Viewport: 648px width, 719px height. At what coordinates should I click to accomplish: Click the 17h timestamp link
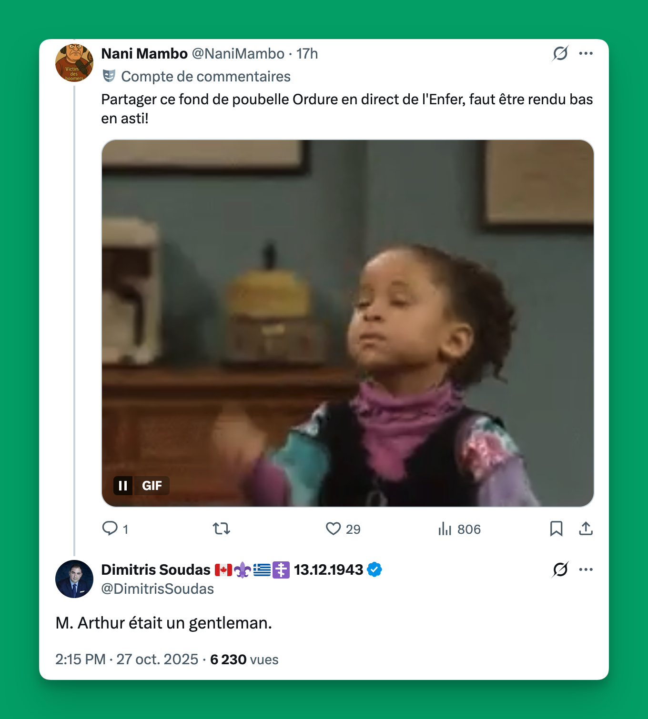(307, 54)
